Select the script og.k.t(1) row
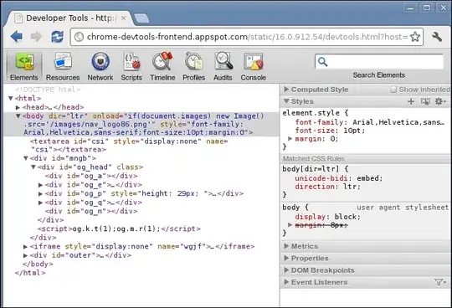This screenshot has width=452, height=308. 119,228
